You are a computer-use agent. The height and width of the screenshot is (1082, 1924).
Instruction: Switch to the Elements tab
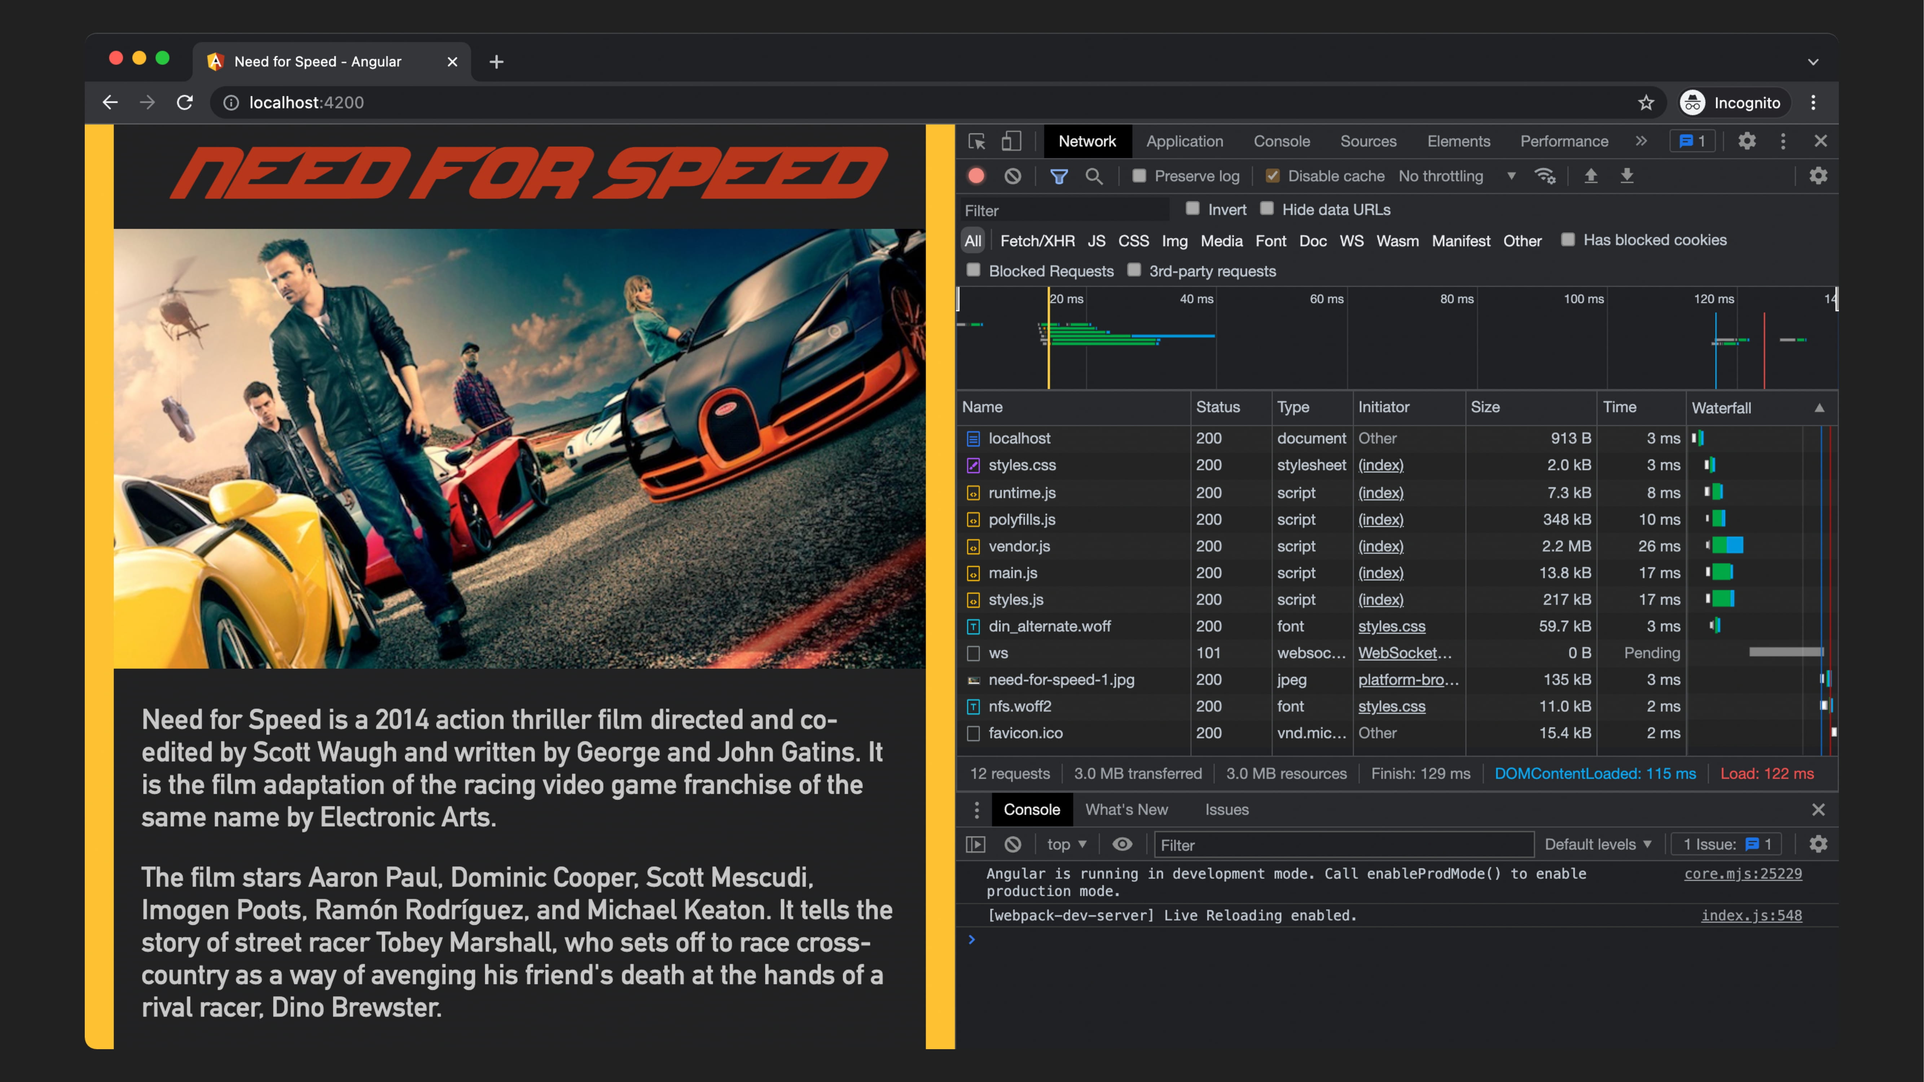1459,141
